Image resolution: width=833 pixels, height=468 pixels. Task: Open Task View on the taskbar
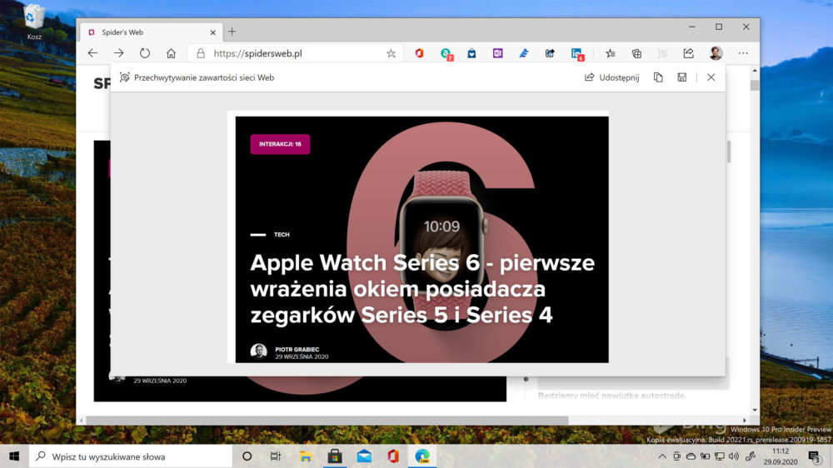(x=275, y=456)
